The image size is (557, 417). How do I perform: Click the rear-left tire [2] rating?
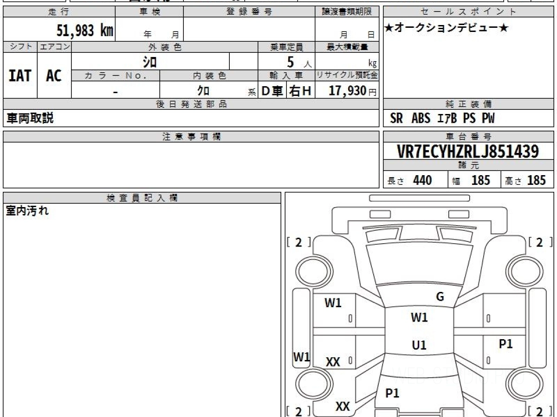coord(298,411)
